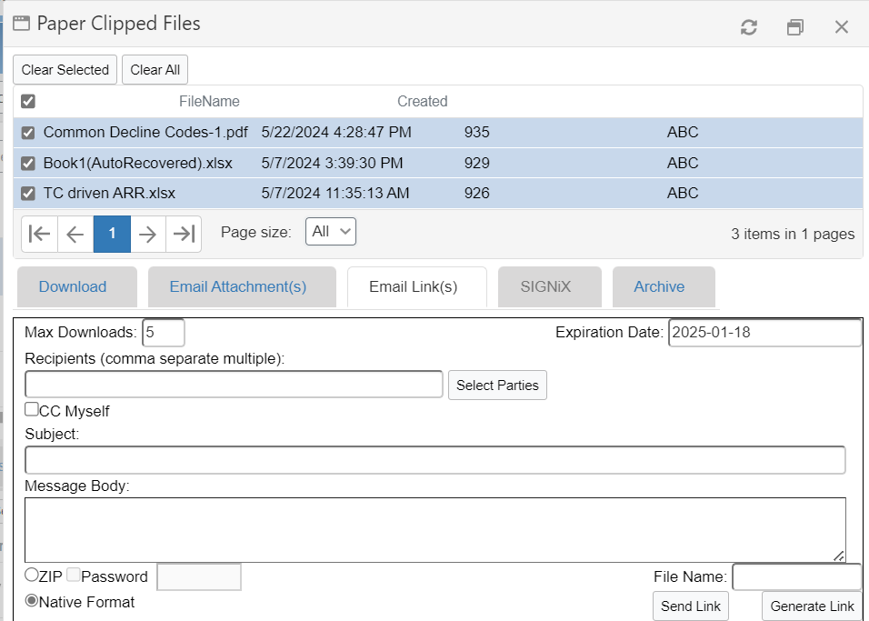This screenshot has width=869, height=621.
Task: Click the Clear Selected button
Action: click(65, 70)
